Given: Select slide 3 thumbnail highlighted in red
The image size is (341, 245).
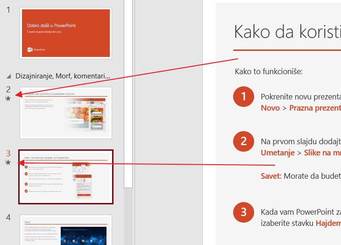Looking at the screenshot, I should [66, 177].
